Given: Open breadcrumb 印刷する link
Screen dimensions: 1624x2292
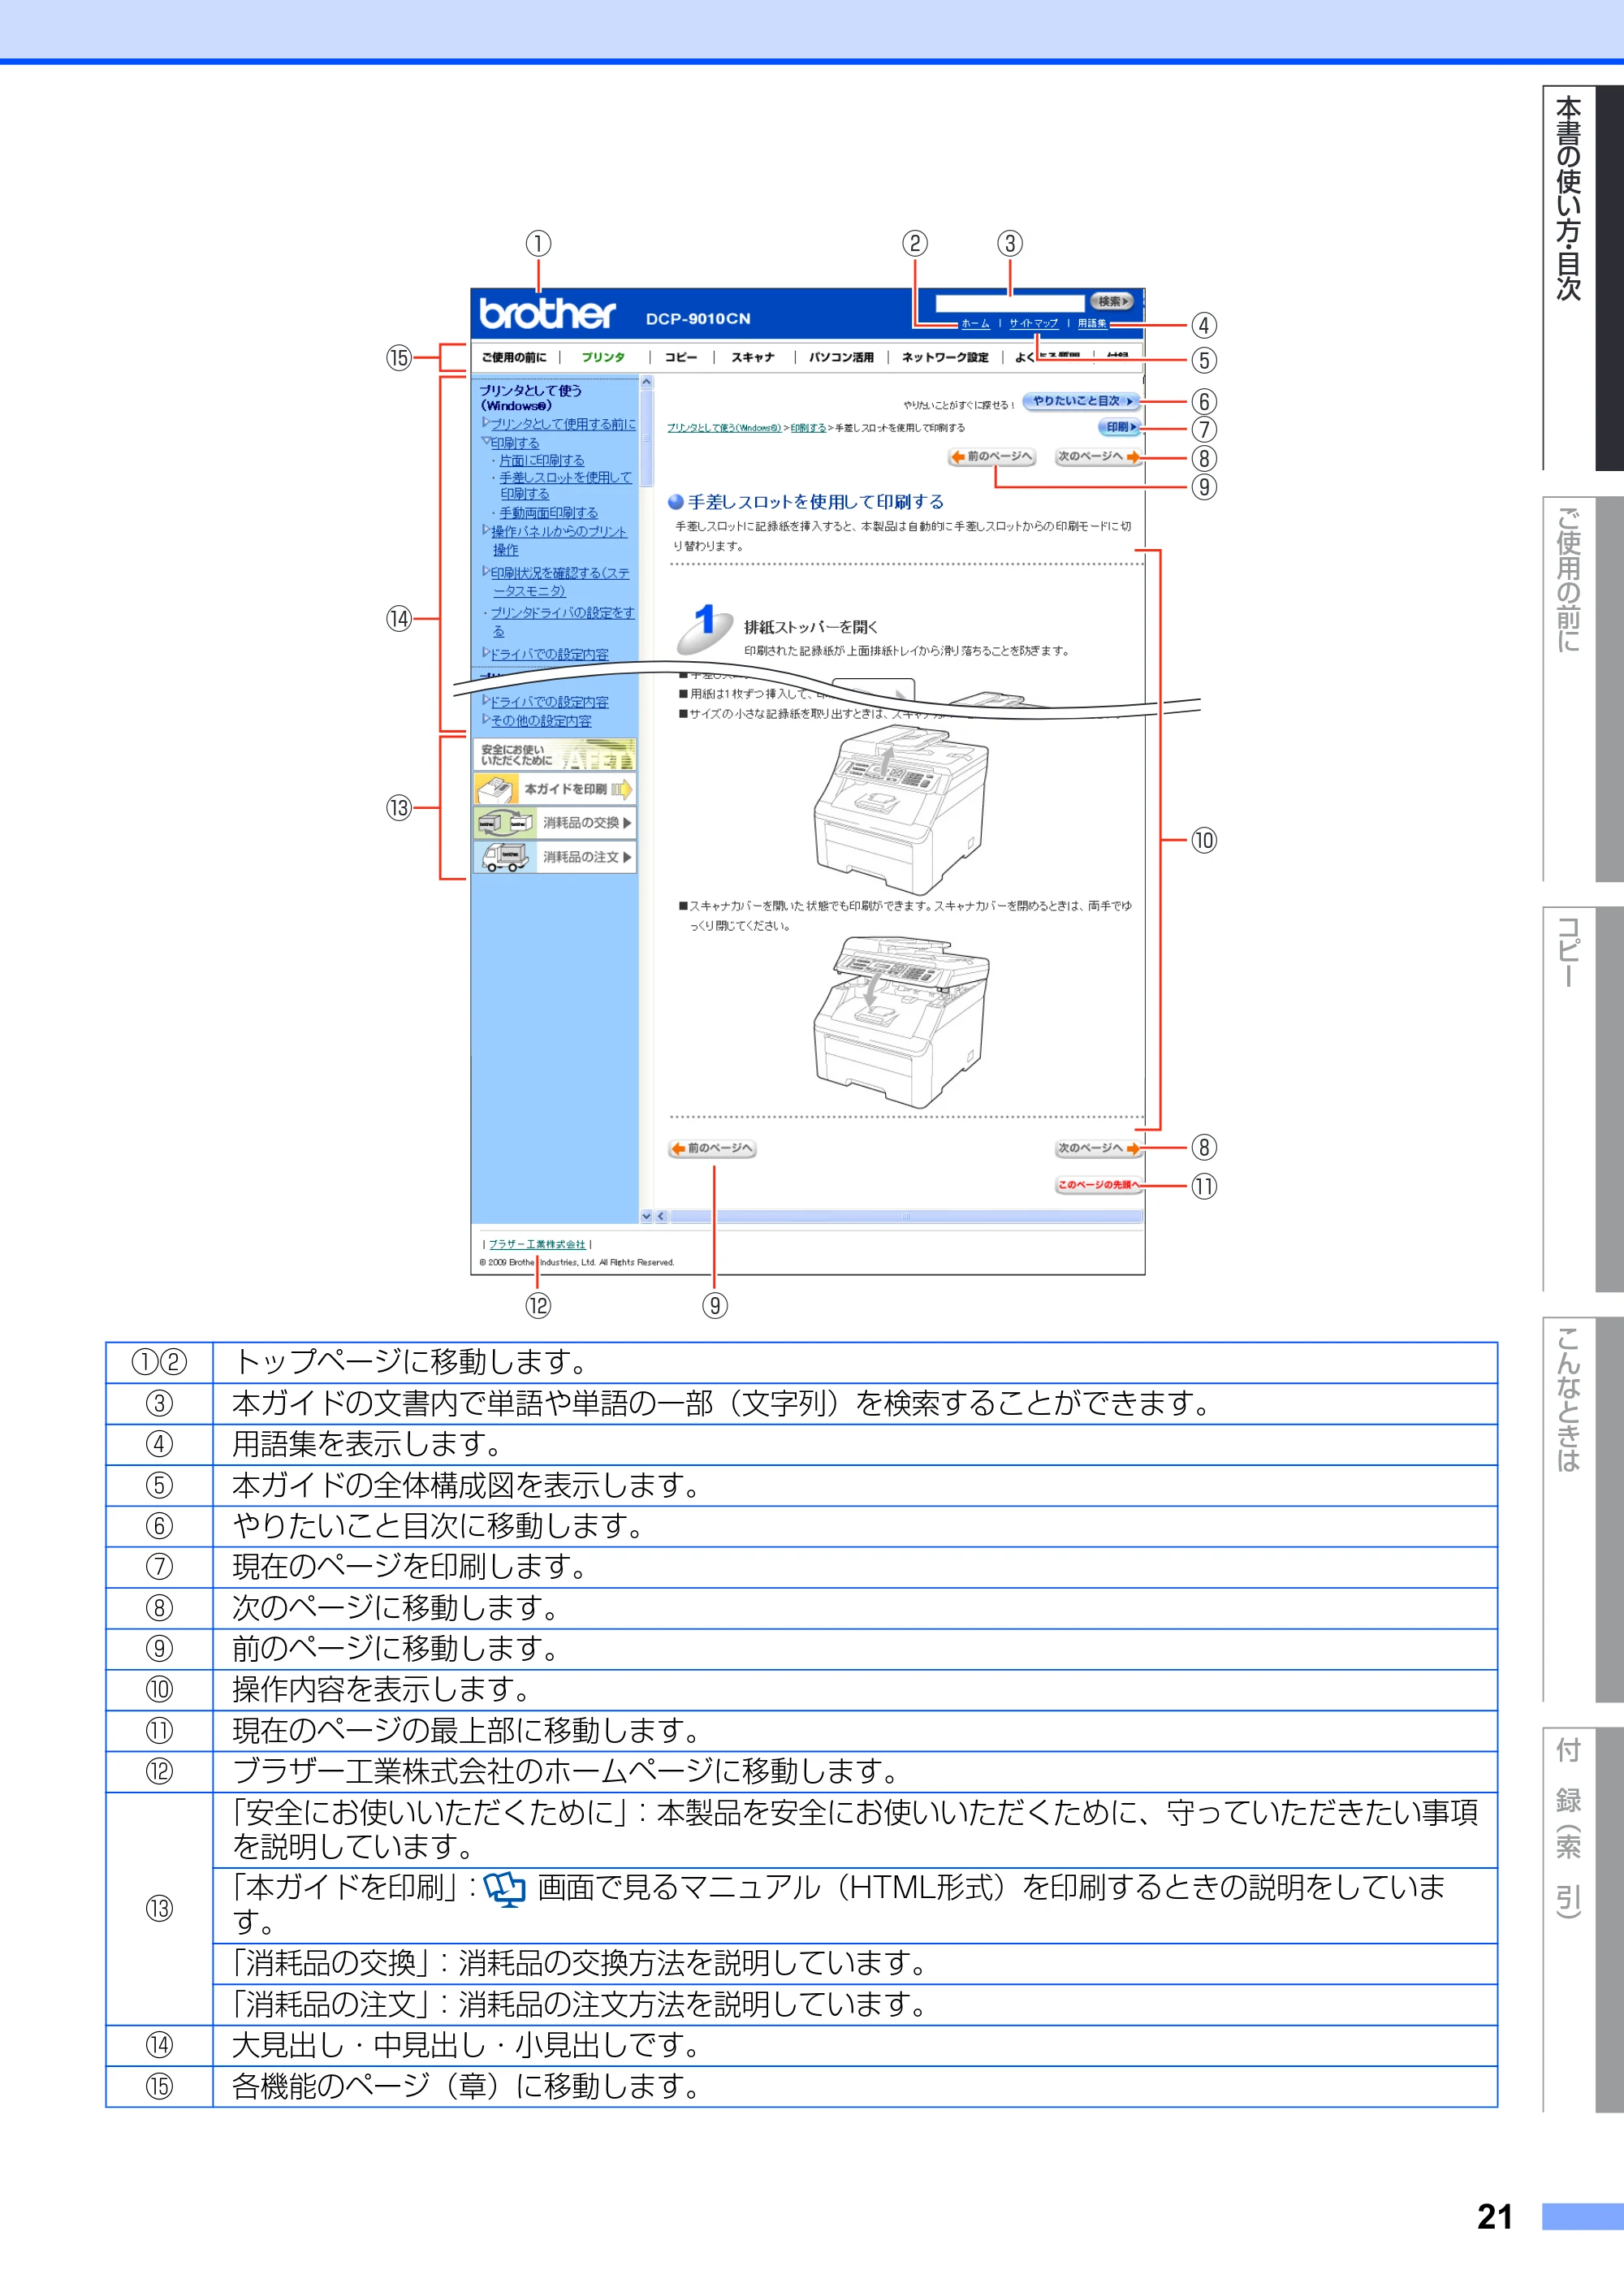Looking at the screenshot, I should 808,428.
